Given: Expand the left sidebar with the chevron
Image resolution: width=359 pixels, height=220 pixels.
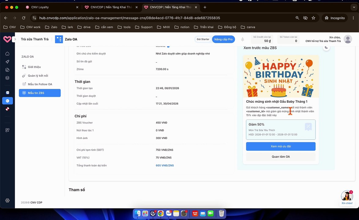Looking at the screenshot, I should [15, 39].
